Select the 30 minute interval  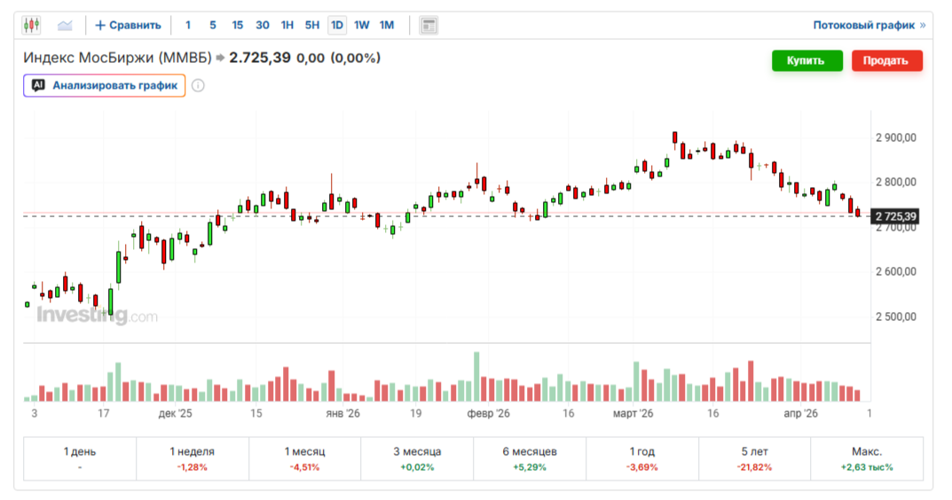263,25
